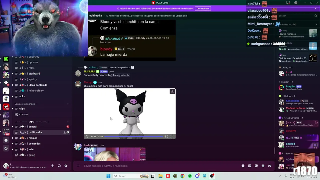Screen dimensions: 320x180
Task: Expand the Actividad section arrow
Action: pyautogui.click(x=316, y=24)
